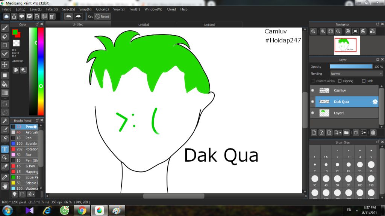Image resolution: width=385 pixels, height=216 pixels.
Task: Click the foreground green color swatch
Action: coord(15,32)
